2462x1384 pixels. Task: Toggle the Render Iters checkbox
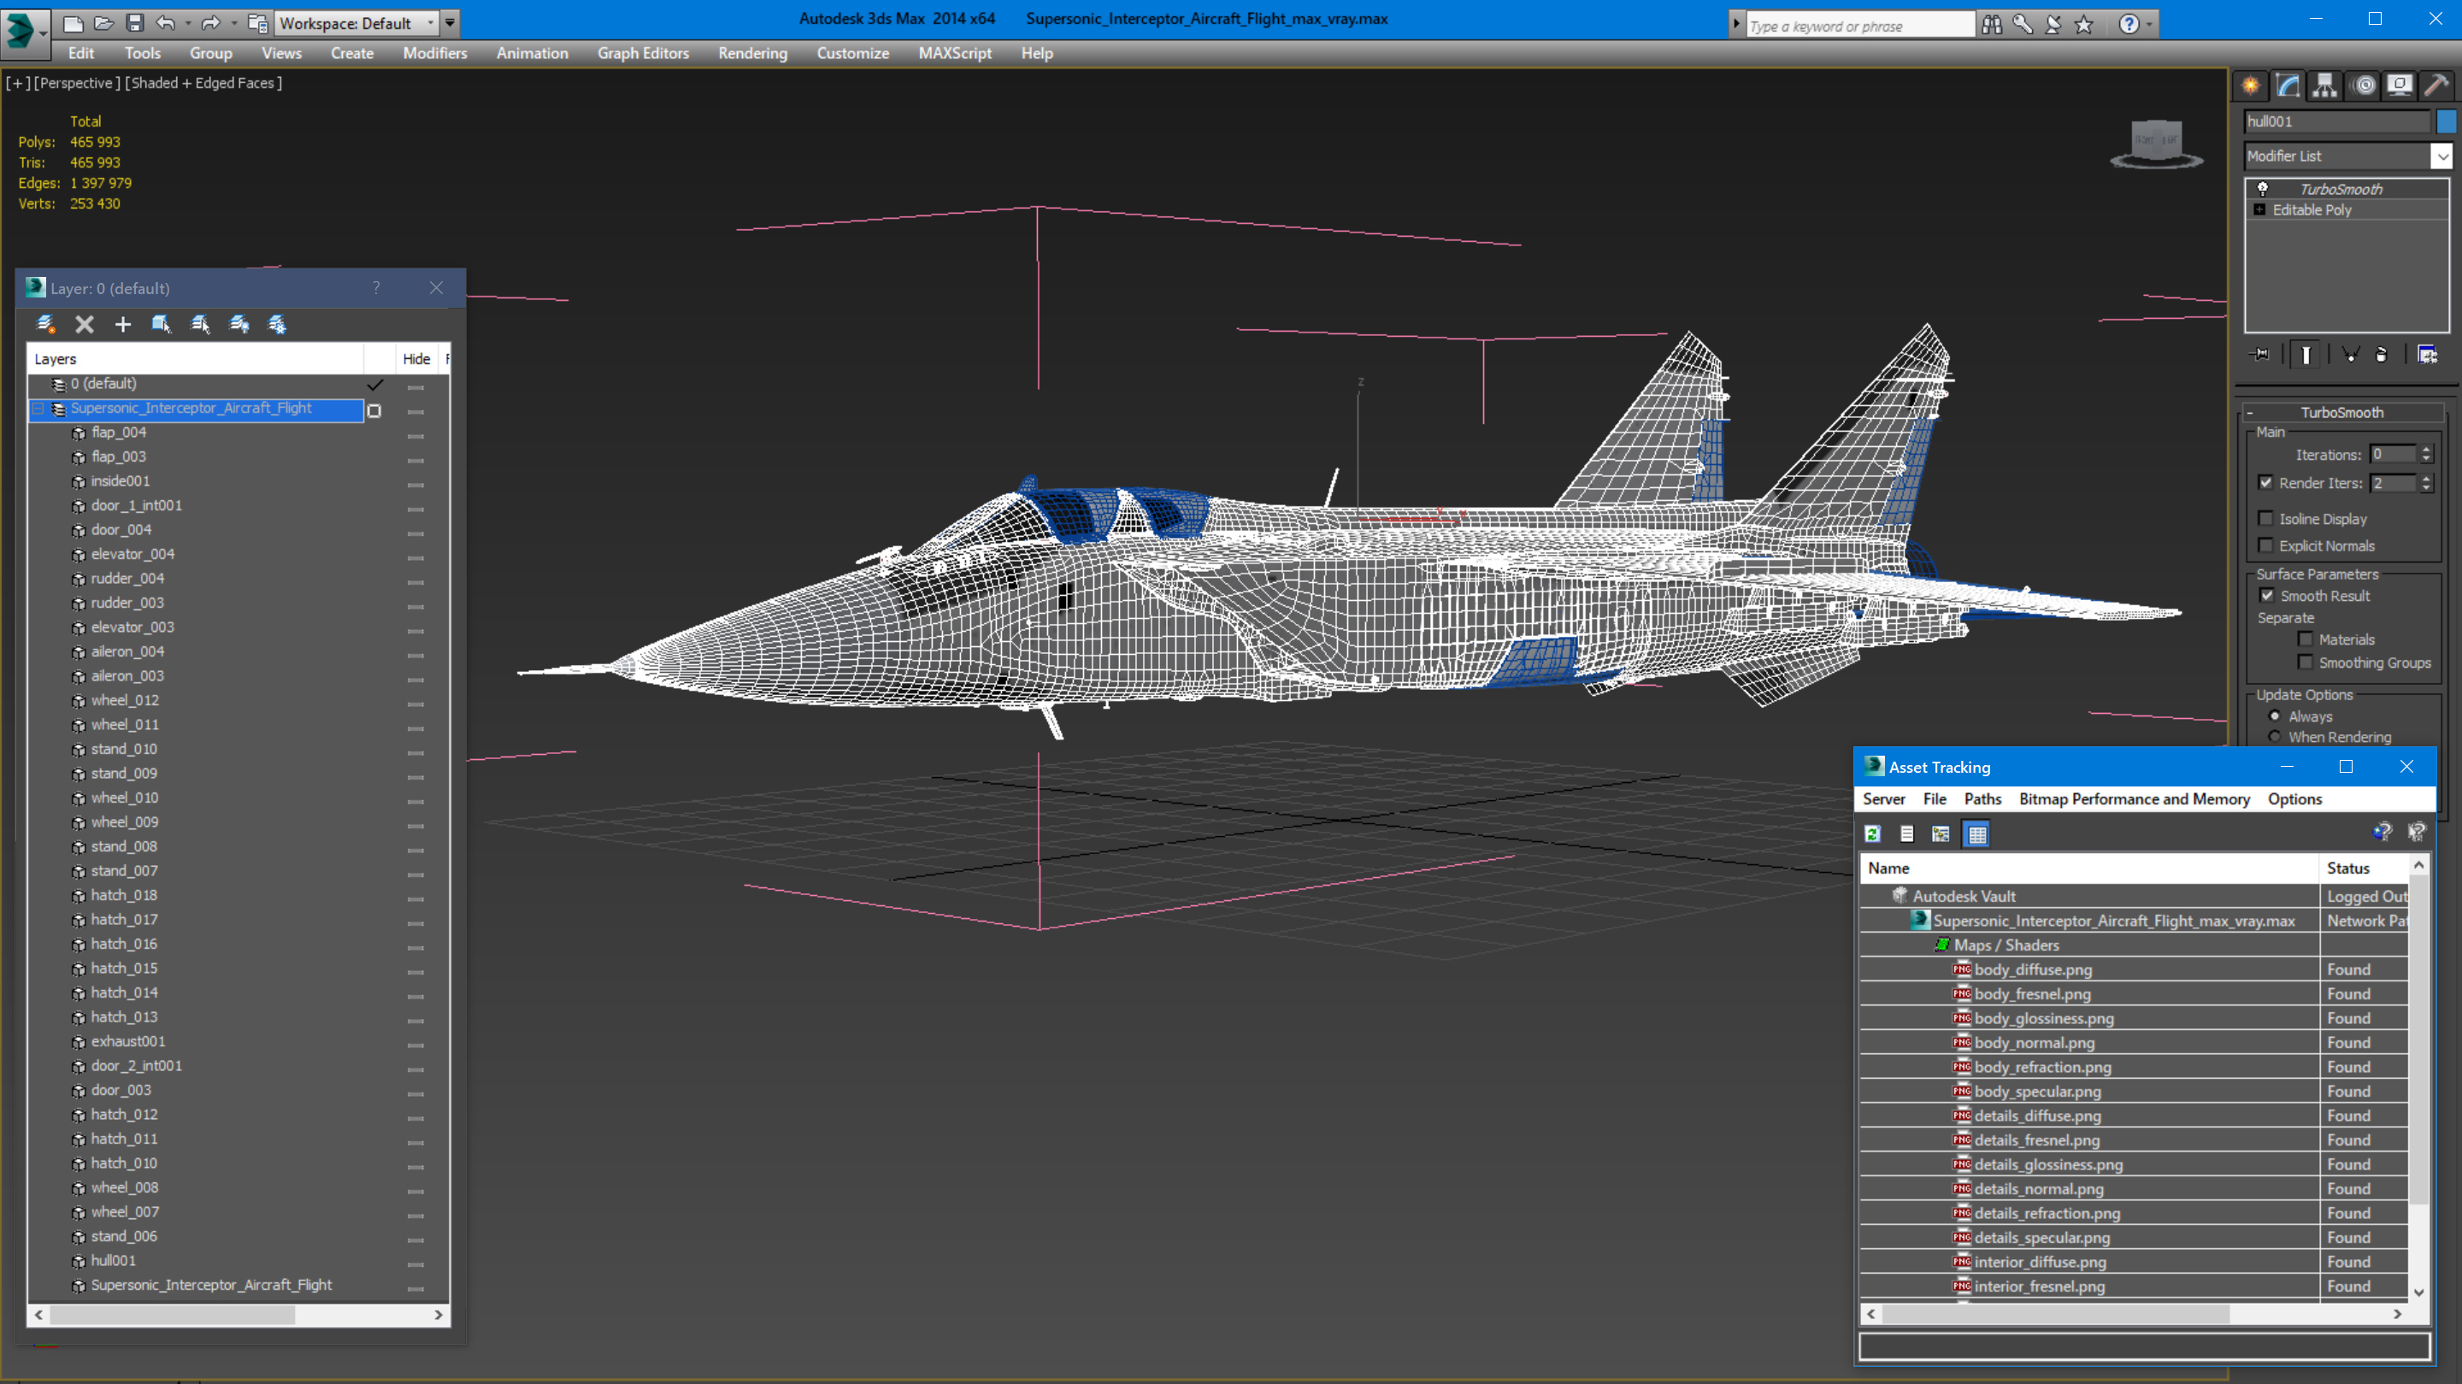click(x=2265, y=483)
